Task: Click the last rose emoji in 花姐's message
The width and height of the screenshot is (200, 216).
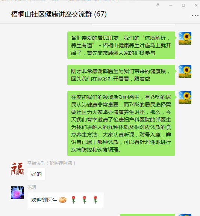Action: click(x=95, y=200)
